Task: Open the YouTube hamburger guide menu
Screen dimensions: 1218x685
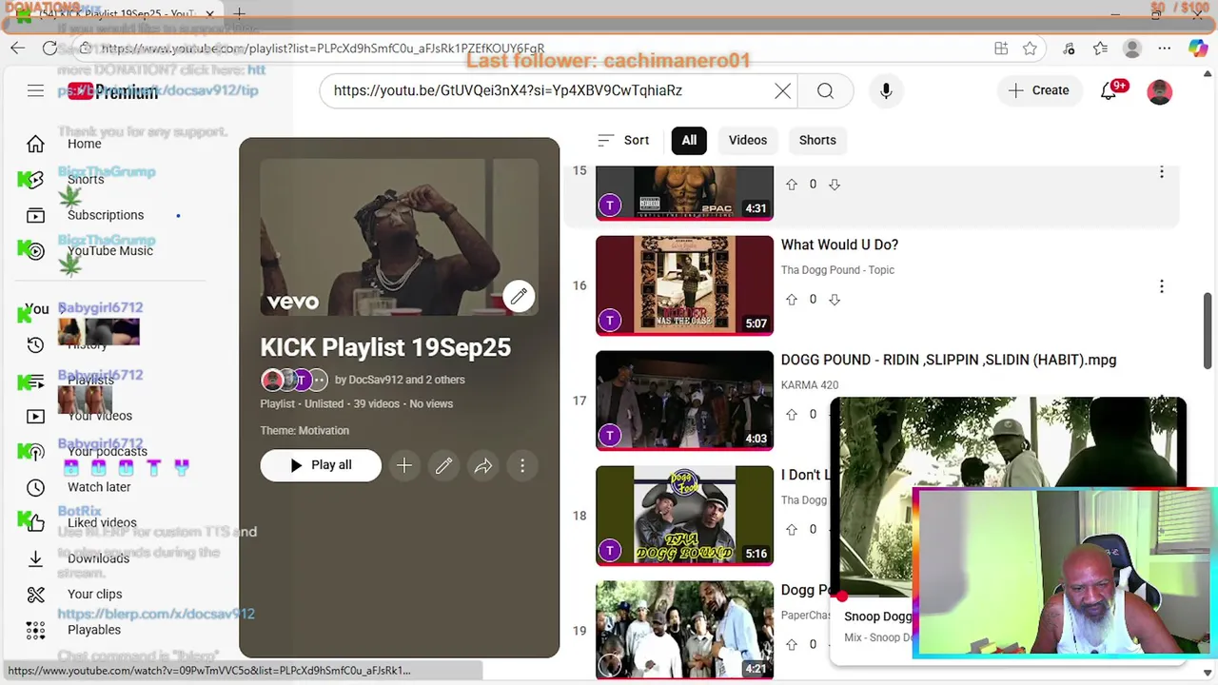Action: 35,90
